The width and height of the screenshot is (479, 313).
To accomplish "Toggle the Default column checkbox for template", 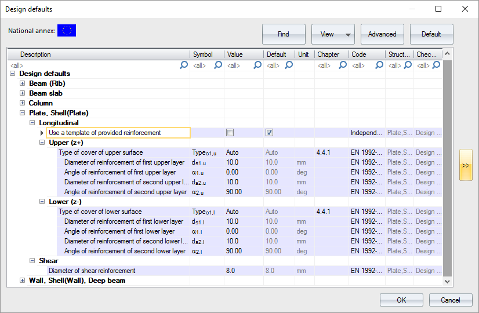I will pos(269,133).
